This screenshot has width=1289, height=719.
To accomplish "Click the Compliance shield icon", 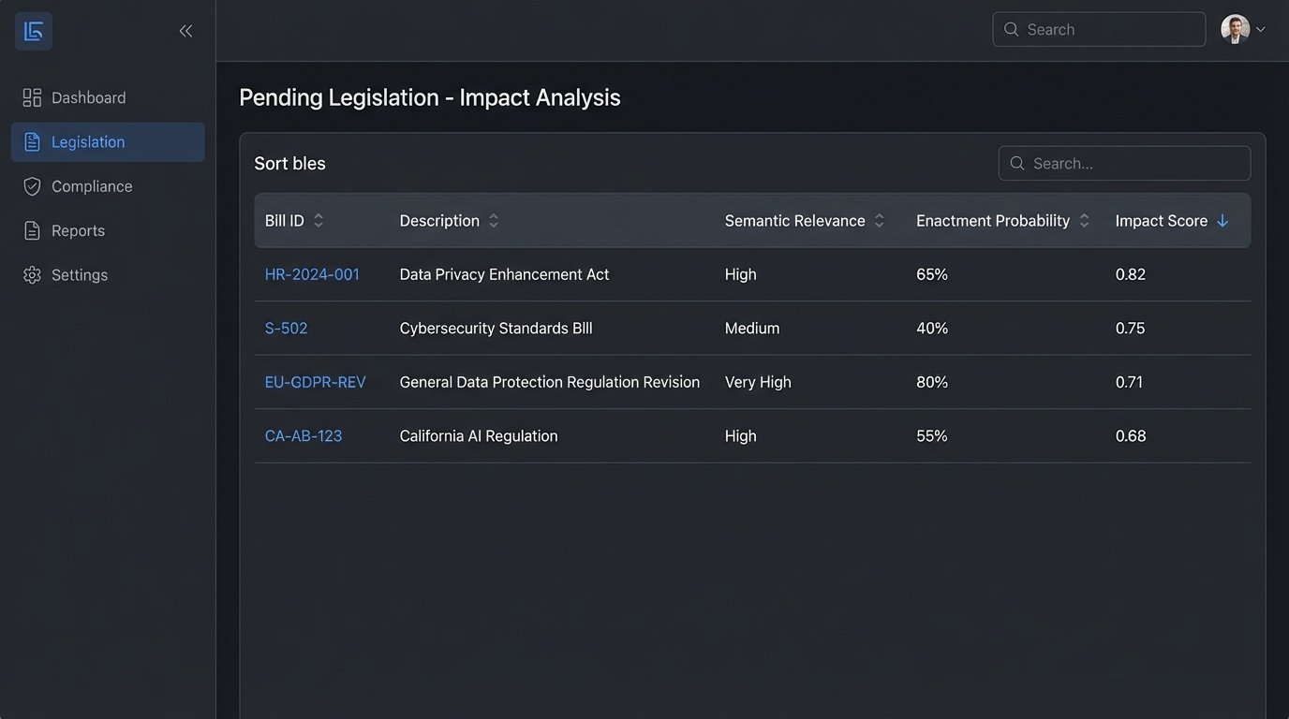I will [32, 186].
